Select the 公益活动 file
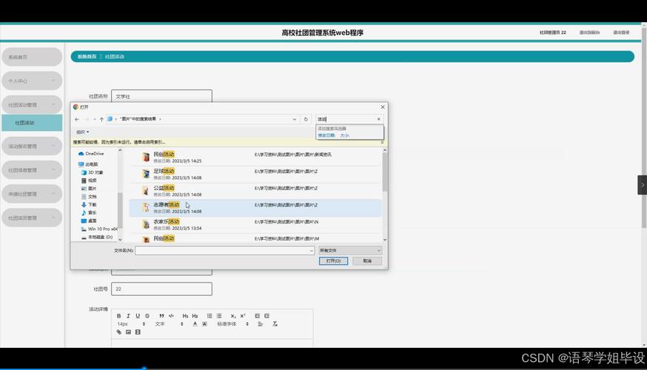647x370 pixels. 255,191
